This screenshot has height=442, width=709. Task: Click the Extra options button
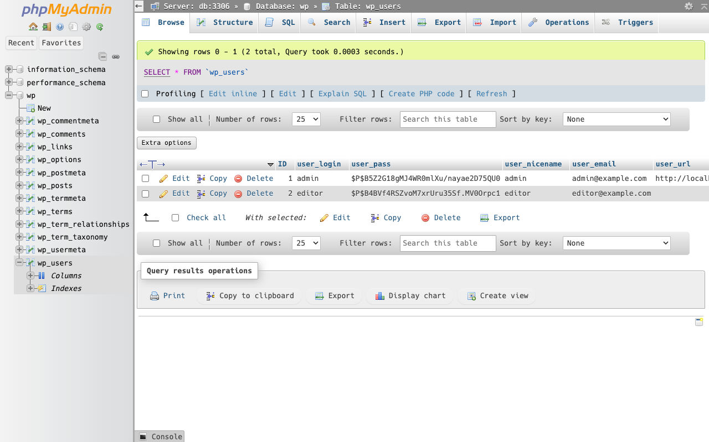[167, 143]
